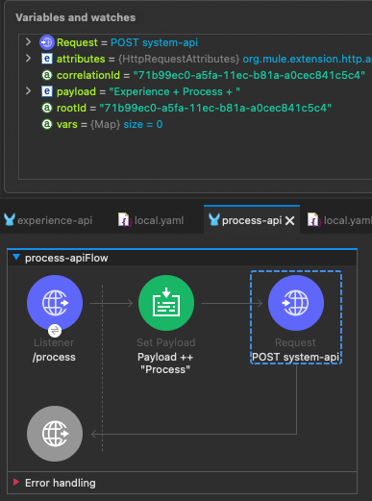
Task: Click the rootId 'a' type icon
Action: (x=47, y=108)
